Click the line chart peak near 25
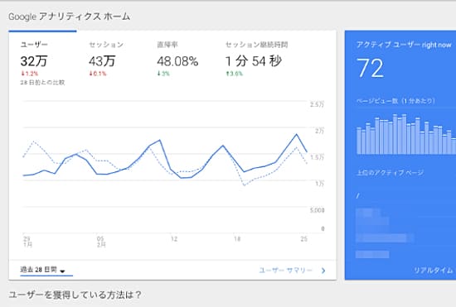Screen dimensions: 456x307 296,134
